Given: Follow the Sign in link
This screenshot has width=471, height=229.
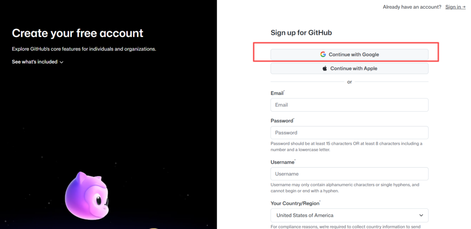Looking at the screenshot, I should tap(453, 7).
